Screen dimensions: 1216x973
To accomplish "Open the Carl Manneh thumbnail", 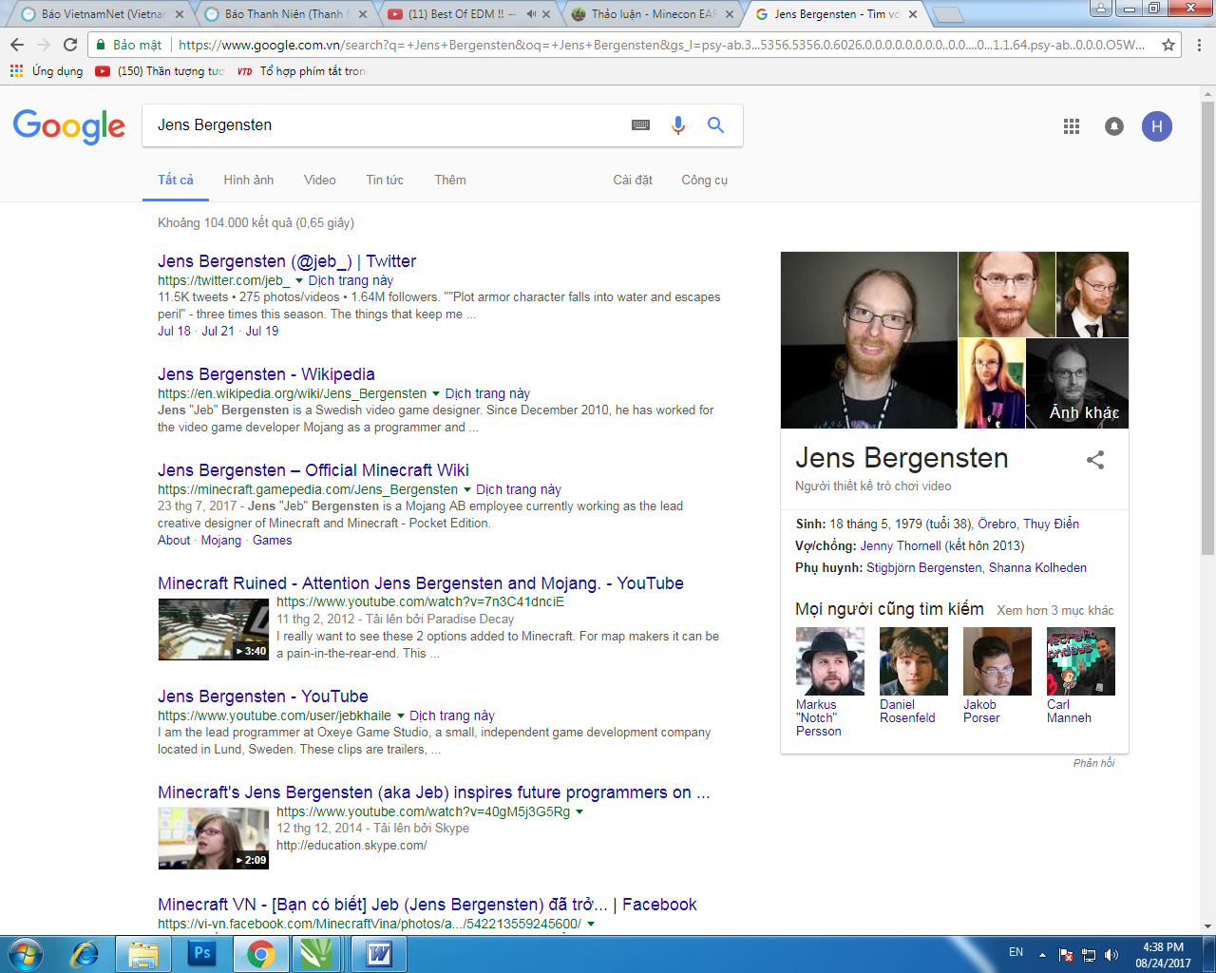I will coord(1081,661).
